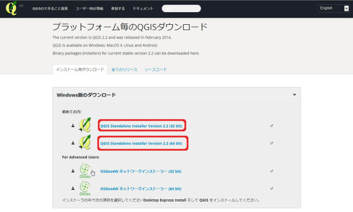
Task: Click 'The current version is QGIS 2.2' text
Action: (x=112, y=37)
